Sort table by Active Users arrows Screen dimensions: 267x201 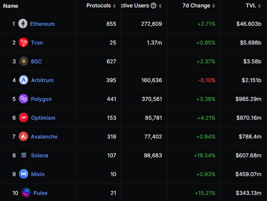point(160,6)
